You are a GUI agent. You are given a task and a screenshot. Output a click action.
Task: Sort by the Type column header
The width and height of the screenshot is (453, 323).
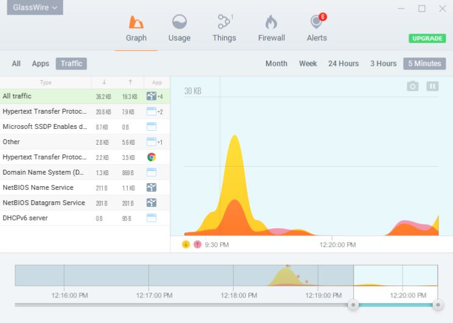click(46, 83)
